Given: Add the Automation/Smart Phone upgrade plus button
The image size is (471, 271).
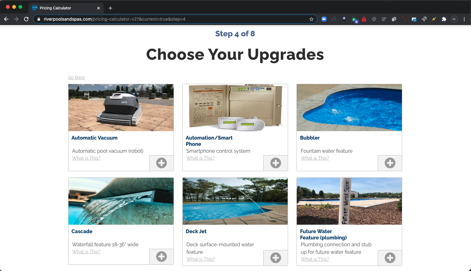Looking at the screenshot, I should 276,163.
